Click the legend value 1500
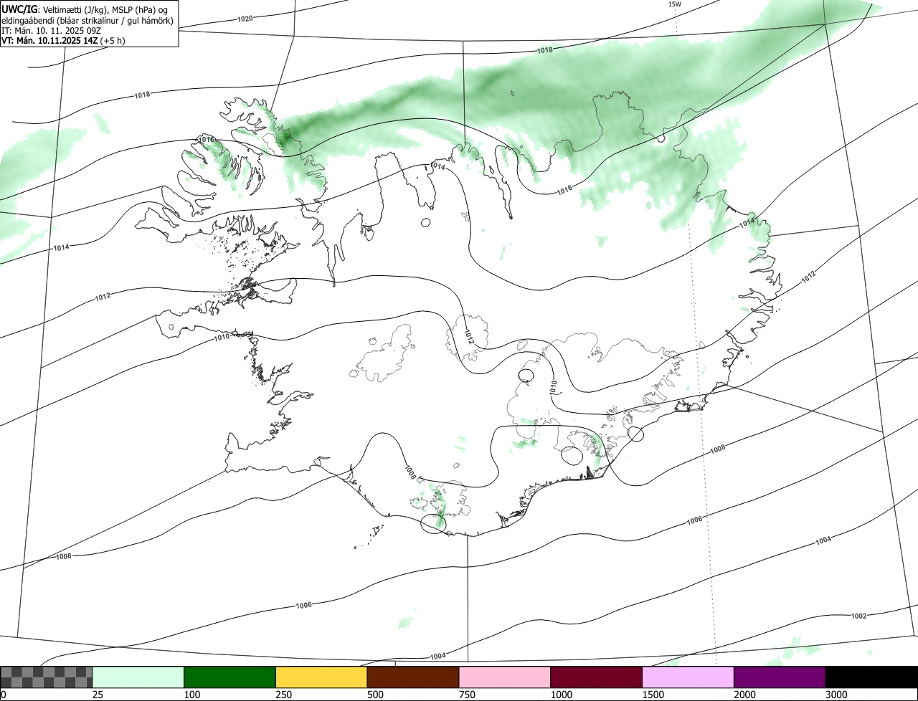Viewport: 918px width, 701px height. pos(653,695)
